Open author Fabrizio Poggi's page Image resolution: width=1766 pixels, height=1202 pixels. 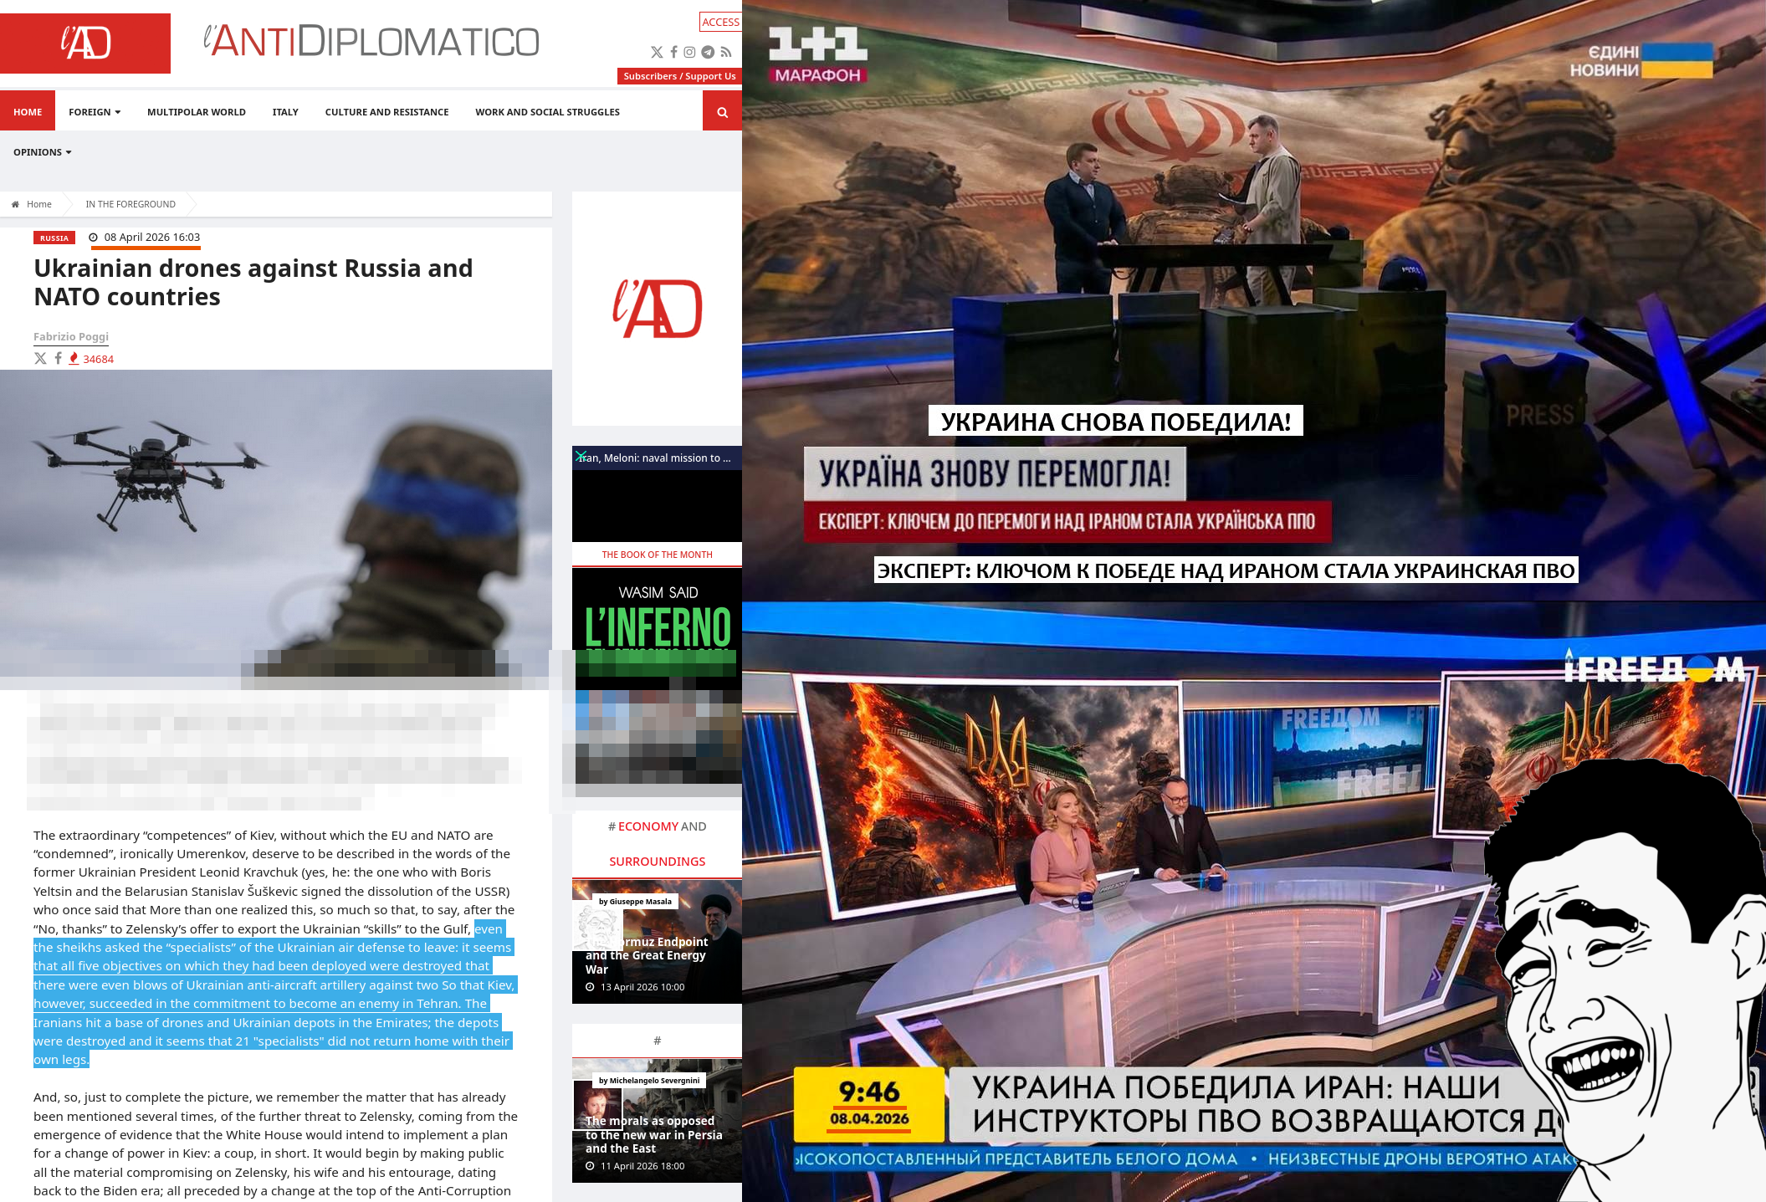(x=71, y=336)
